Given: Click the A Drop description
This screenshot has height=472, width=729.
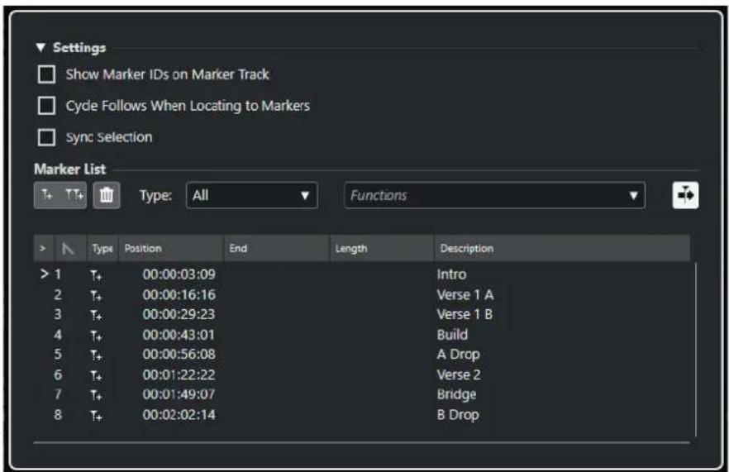Looking at the screenshot, I should [459, 355].
